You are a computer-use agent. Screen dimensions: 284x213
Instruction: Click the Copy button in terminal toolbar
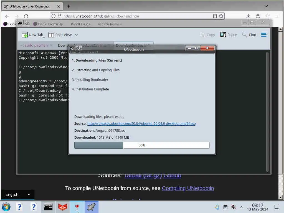click(207, 35)
